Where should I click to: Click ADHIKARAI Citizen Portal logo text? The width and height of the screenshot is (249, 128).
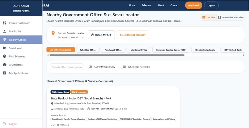[x=21, y=8]
